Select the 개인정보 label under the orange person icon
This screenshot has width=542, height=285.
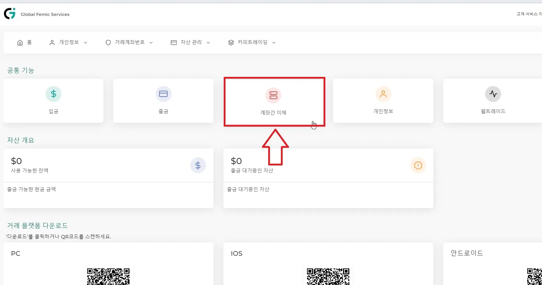(383, 111)
